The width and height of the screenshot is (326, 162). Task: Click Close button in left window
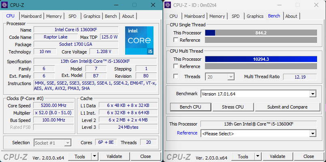click(145, 156)
